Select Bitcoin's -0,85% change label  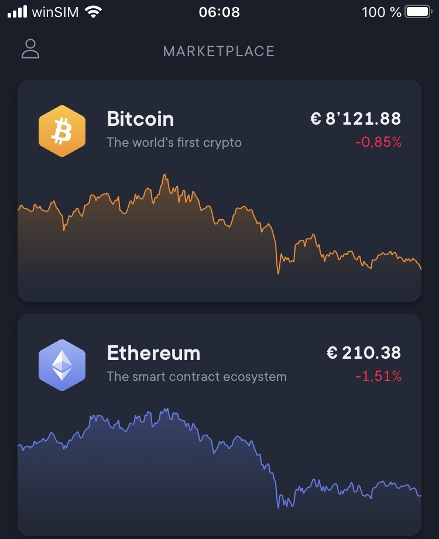(378, 142)
